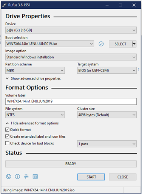Open the application settings sliders icon
The height and width of the screenshot is (194, 142).
point(26,177)
